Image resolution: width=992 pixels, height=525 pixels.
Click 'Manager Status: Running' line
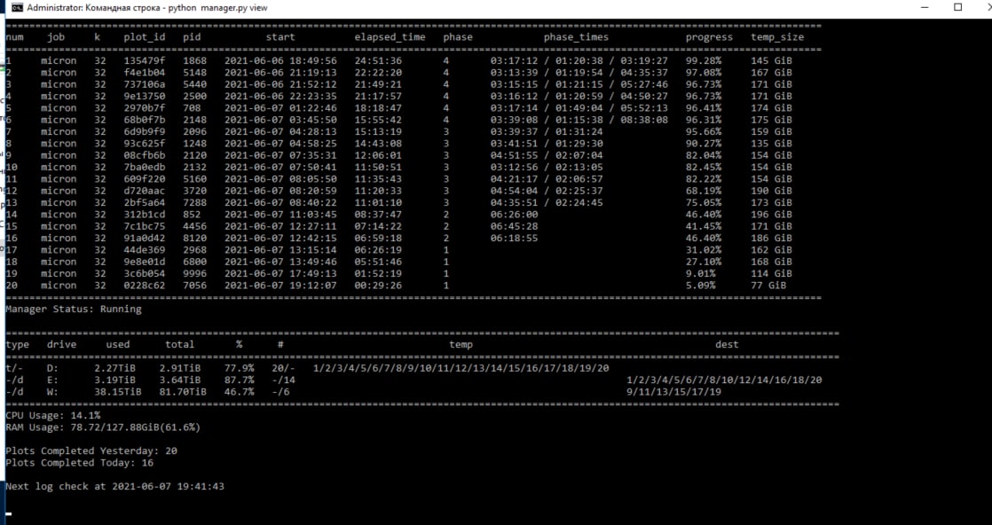point(74,310)
